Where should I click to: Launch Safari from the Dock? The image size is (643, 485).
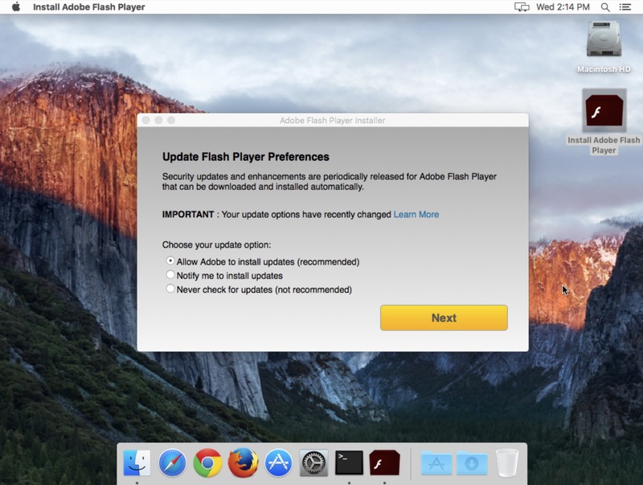[172, 462]
